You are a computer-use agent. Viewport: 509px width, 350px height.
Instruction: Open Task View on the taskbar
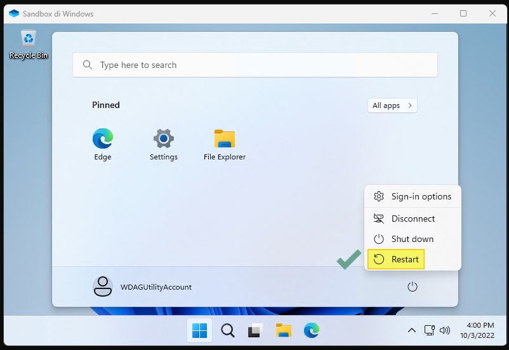(255, 330)
